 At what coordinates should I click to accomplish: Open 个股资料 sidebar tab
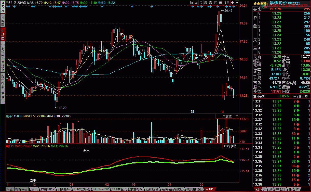[3, 50]
